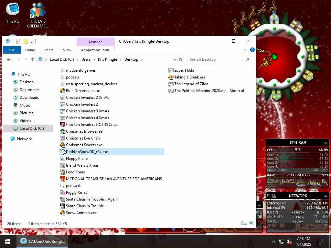Open the Windows Start menu
The width and height of the screenshot is (331, 248).
pos(8,242)
